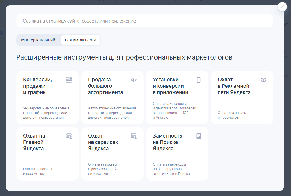
Task: Click the description under Охват на Главной Яндекса
Action: (x=37, y=171)
